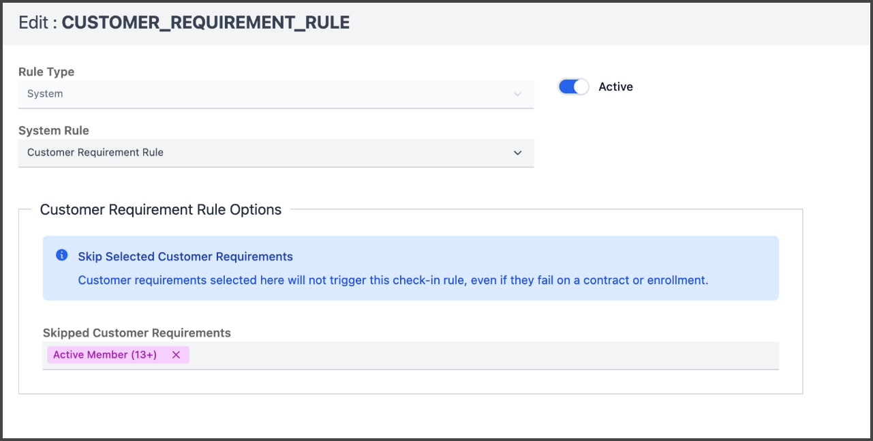Click the System Rule field label
873x441 pixels.
(x=54, y=130)
